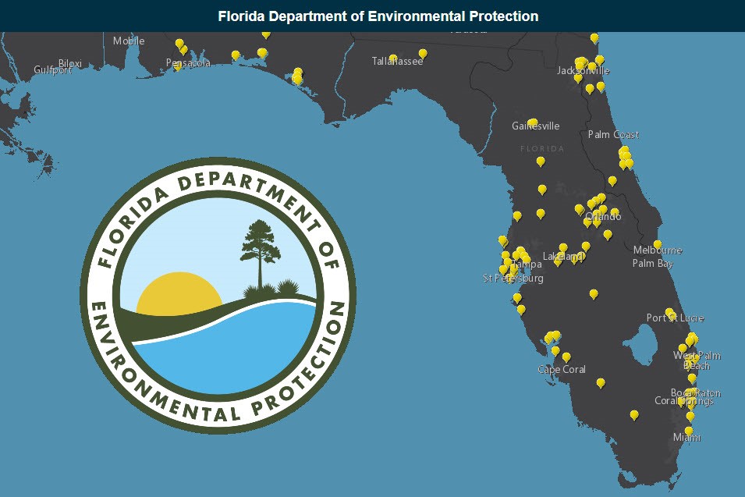Click the Jacksonville city label
The width and height of the screenshot is (745, 497).
pyautogui.click(x=583, y=71)
